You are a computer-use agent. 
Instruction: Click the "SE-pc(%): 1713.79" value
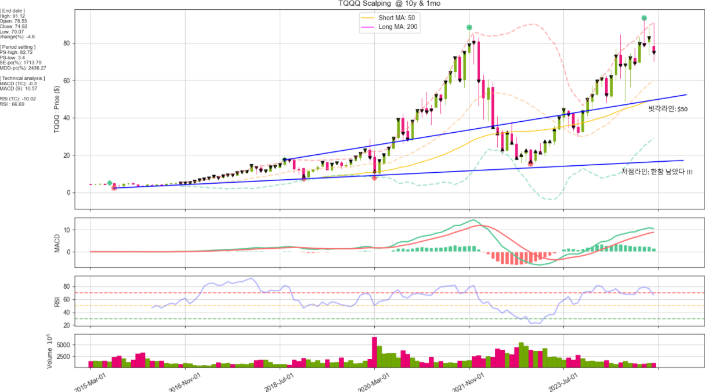point(21,63)
